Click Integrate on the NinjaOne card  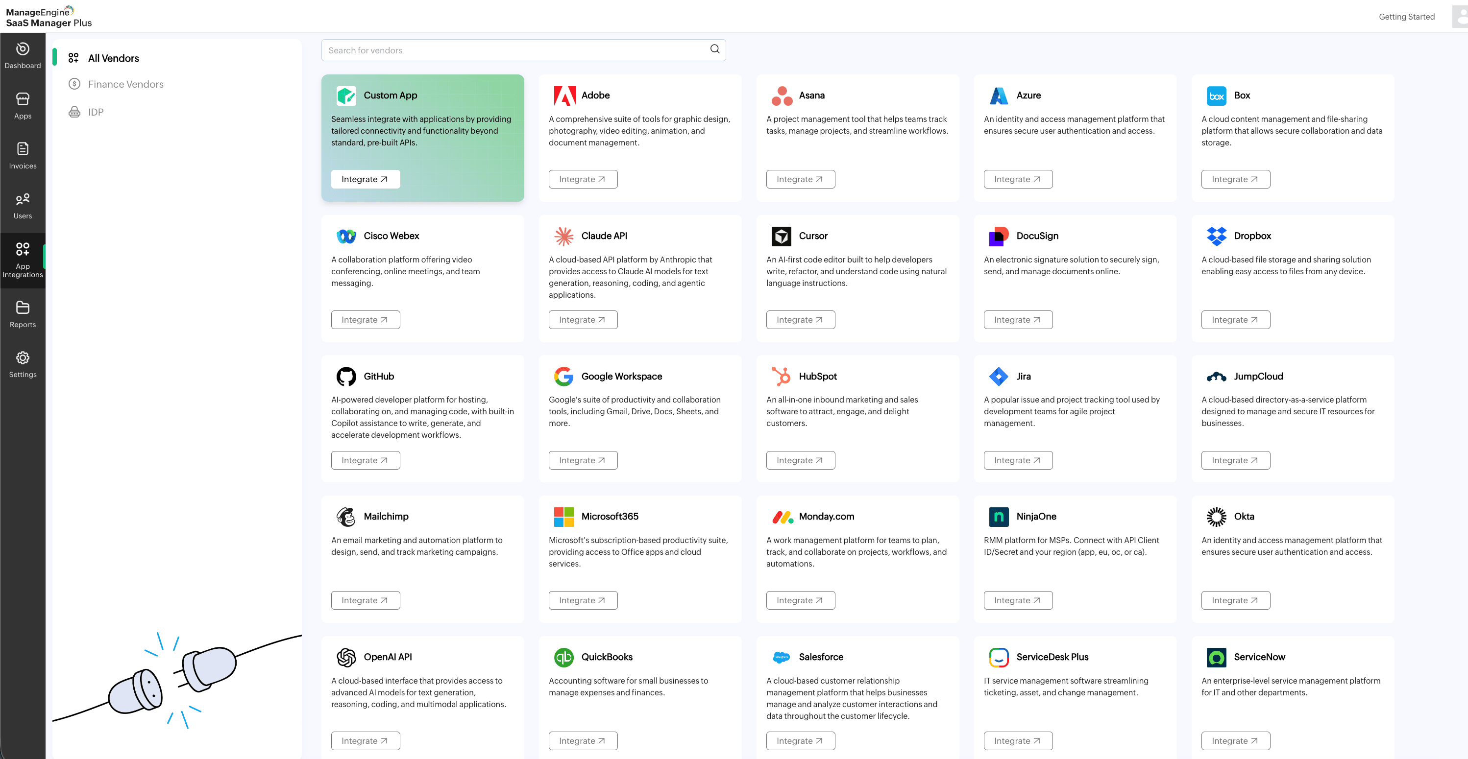[1018, 600]
